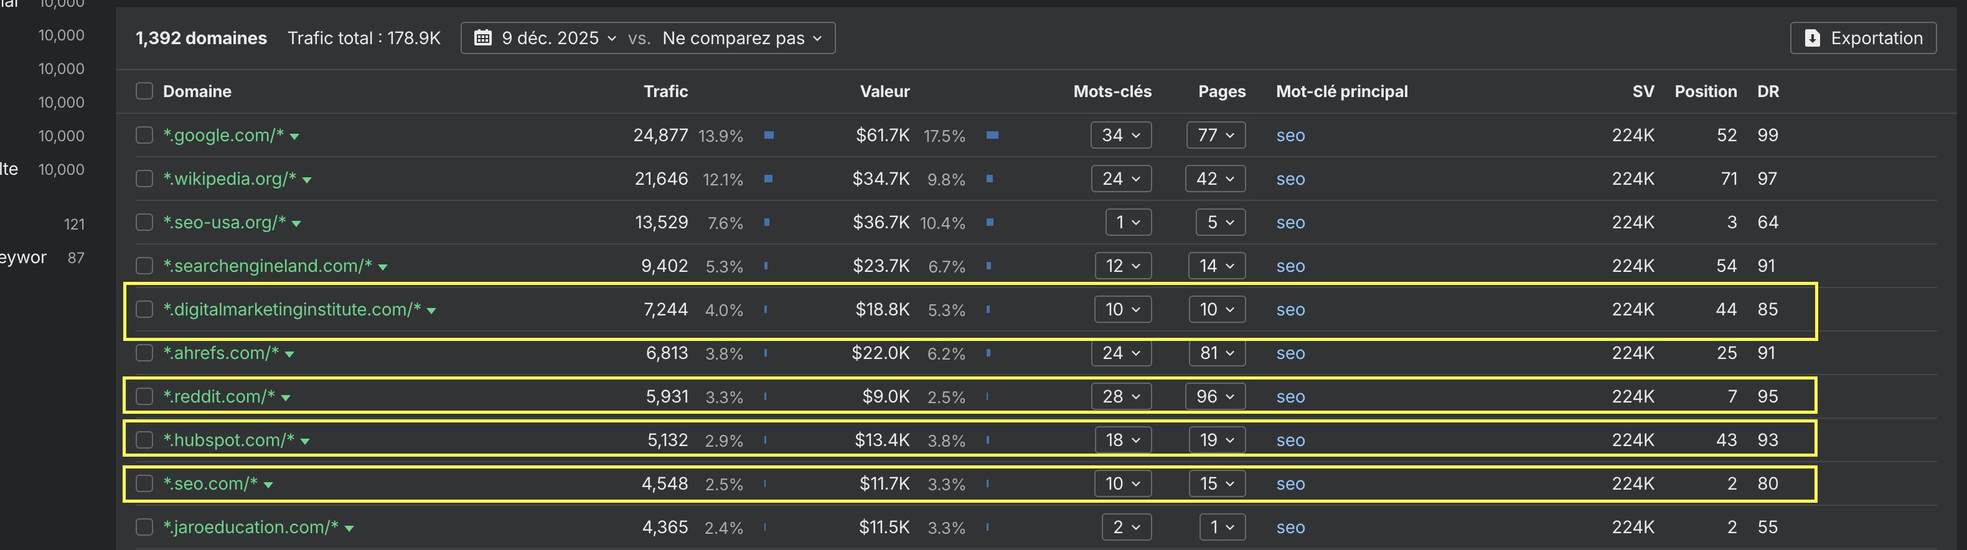Open the Ne comparez pas dropdown
Viewport: 1967px width, 550px height.
(742, 38)
